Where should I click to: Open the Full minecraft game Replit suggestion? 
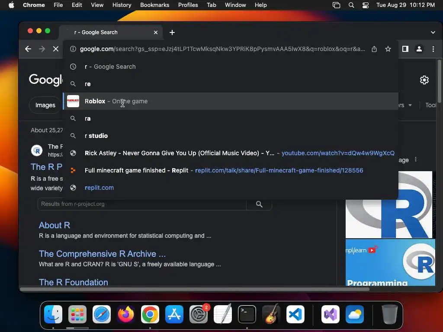point(231,170)
